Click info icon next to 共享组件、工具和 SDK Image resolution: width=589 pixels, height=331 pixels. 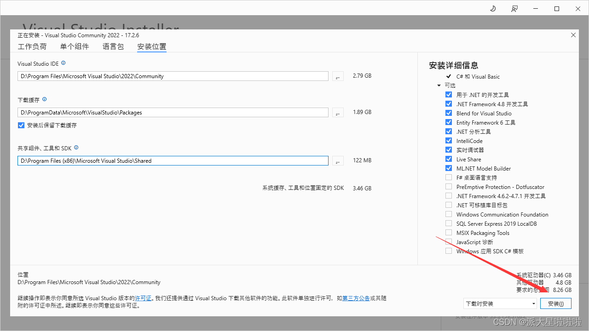tap(76, 148)
